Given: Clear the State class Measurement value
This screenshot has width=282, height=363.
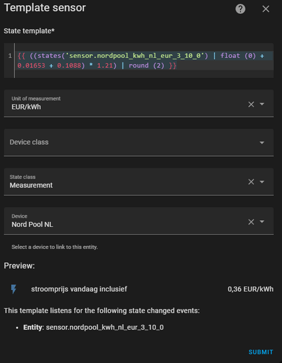Looking at the screenshot, I should [x=251, y=182].
